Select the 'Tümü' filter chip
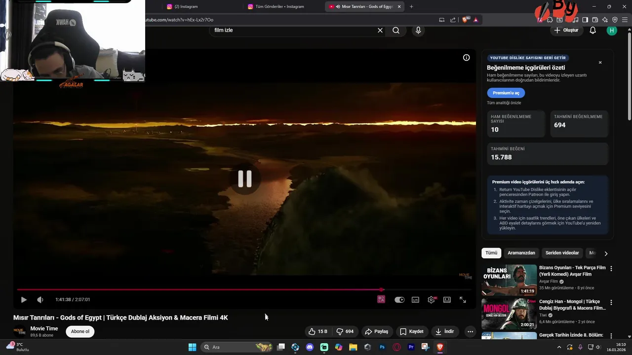The width and height of the screenshot is (632, 355). tap(491, 253)
